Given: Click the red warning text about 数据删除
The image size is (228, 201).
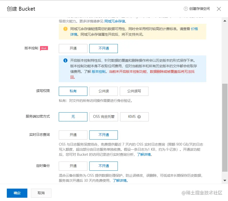Looking at the screenshot, I should [152, 72].
